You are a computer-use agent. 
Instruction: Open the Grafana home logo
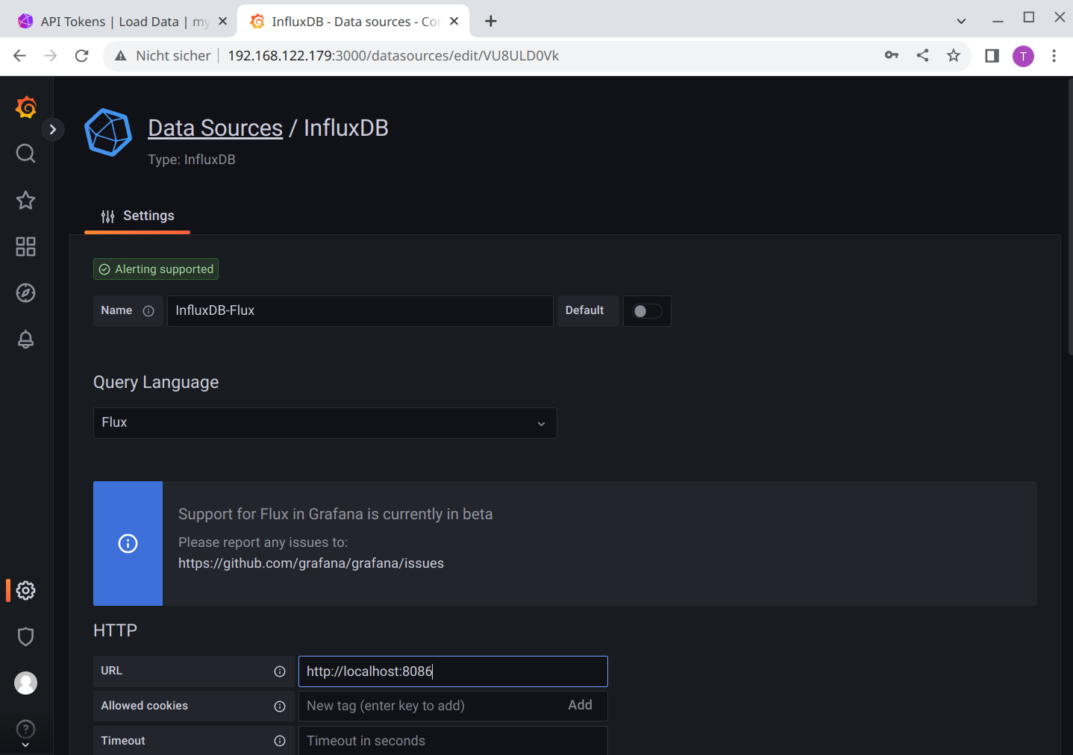click(x=26, y=107)
